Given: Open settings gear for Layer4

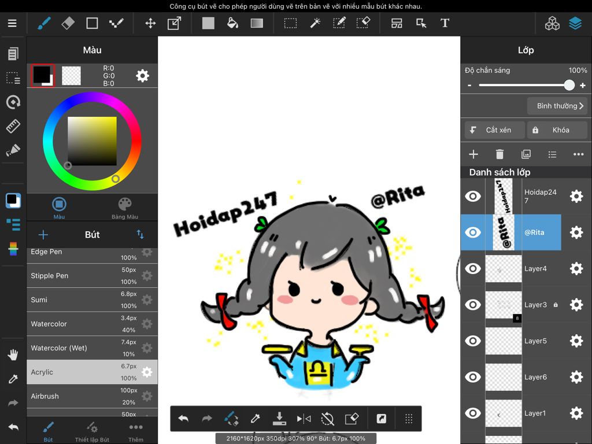Looking at the screenshot, I should 576,268.
